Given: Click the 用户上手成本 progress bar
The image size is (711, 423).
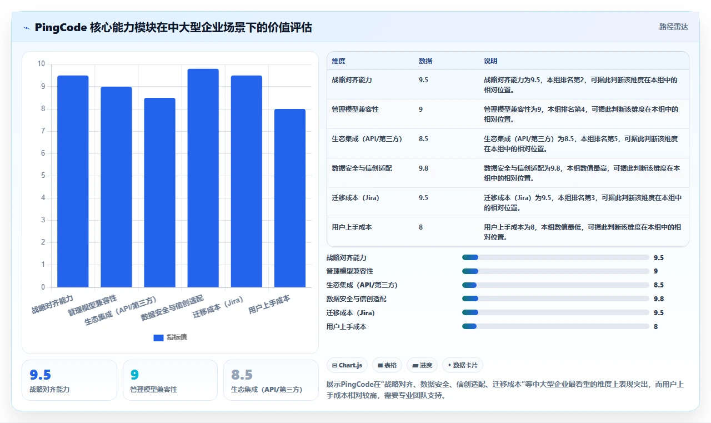Looking at the screenshot, I should (x=555, y=327).
